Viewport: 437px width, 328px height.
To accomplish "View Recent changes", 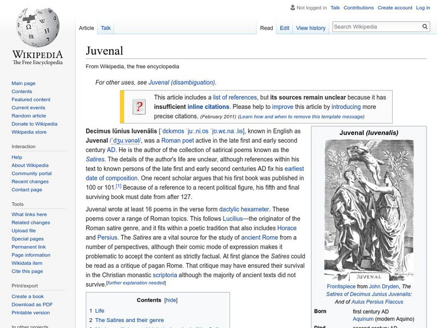I will point(30,181).
